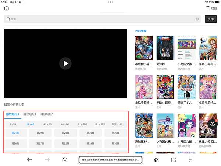Viewport: 221px width, 166px height.
Task: Select episode range 41 - 60
Action: point(48,124)
